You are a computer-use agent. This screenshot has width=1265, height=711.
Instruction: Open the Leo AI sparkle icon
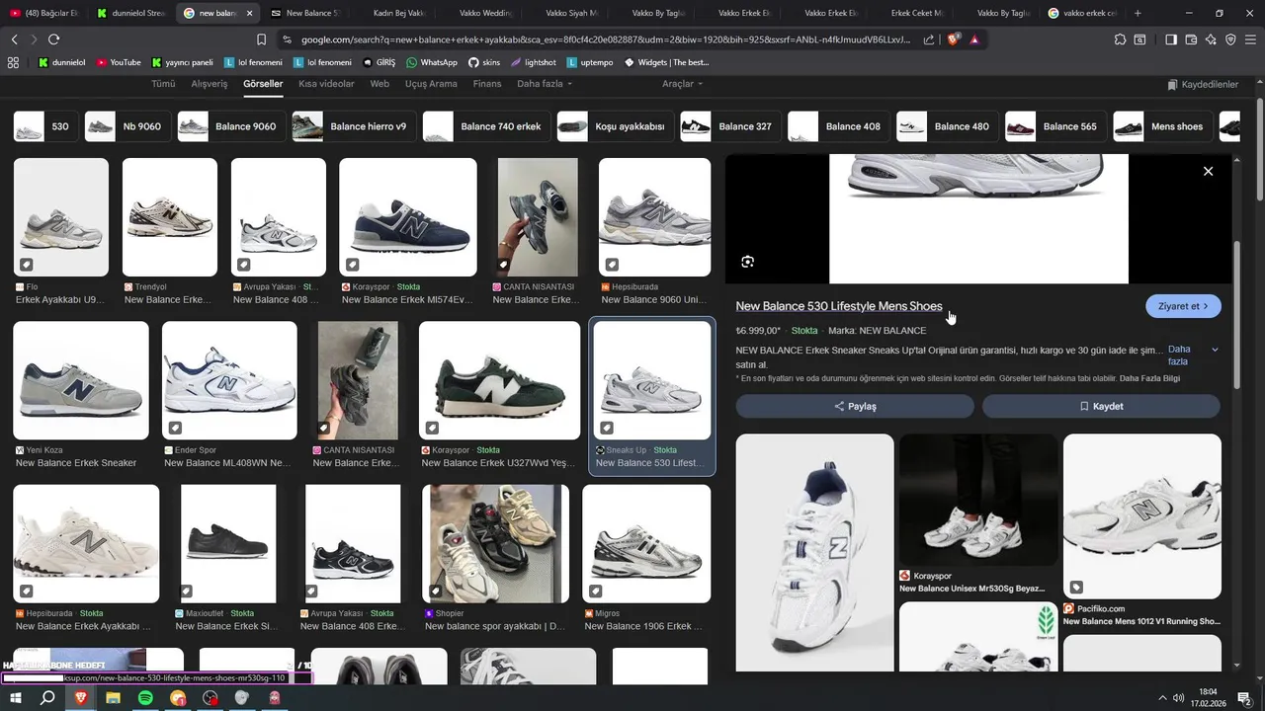click(x=1211, y=39)
